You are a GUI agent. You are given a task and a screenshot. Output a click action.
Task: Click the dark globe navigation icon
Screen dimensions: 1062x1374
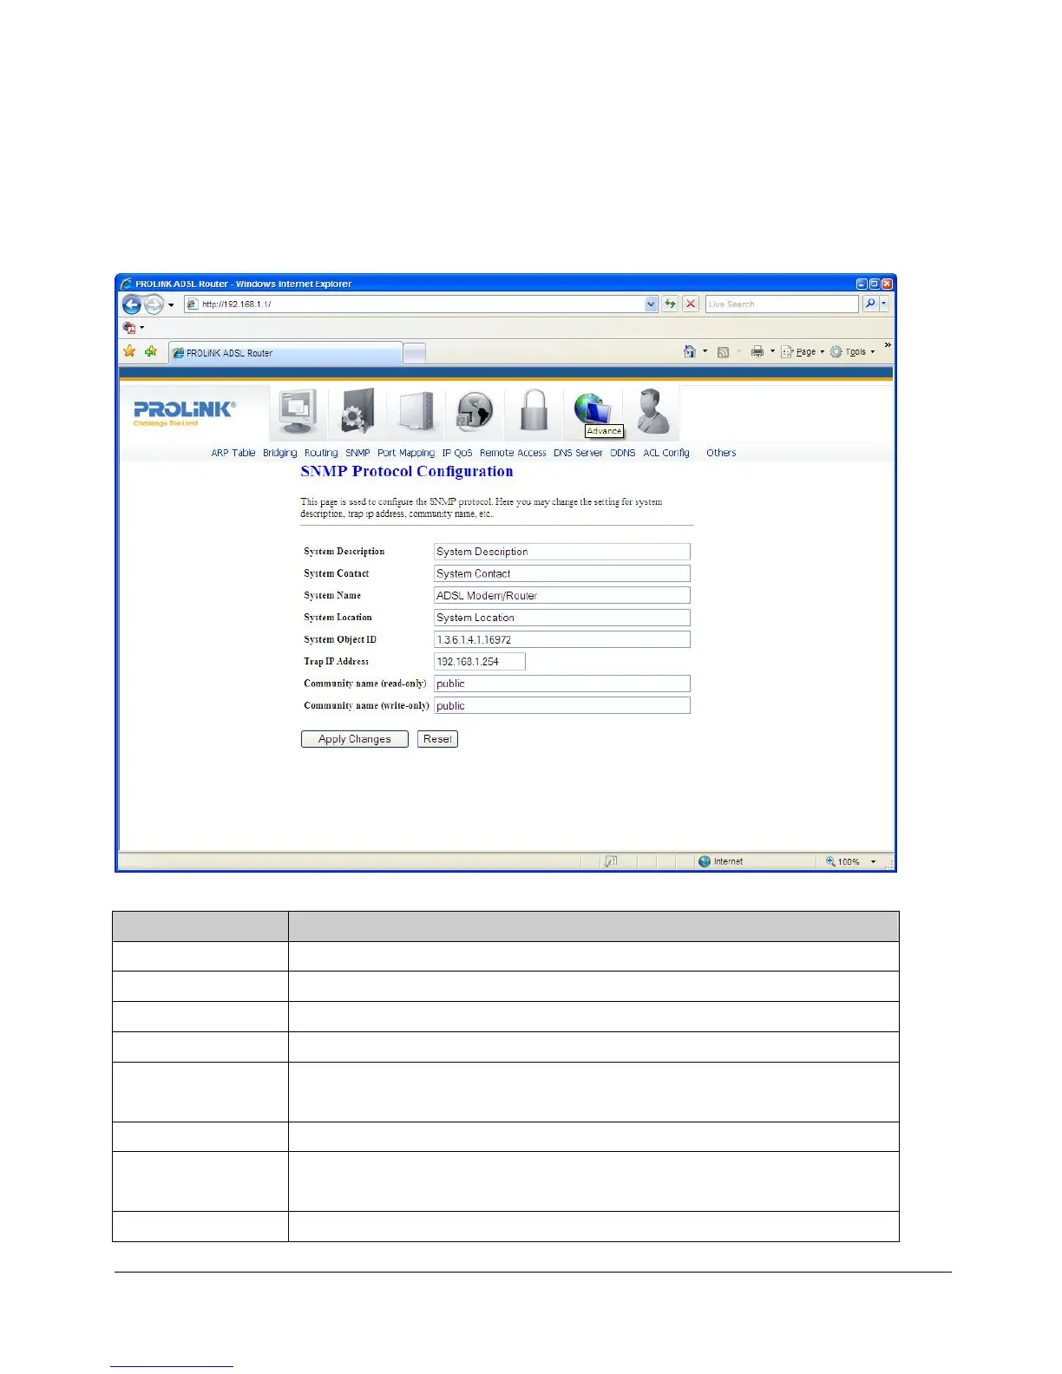[475, 411]
